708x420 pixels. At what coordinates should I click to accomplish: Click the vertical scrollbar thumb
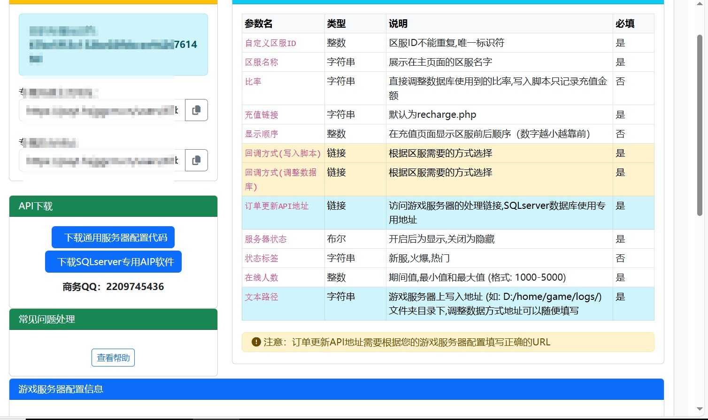point(700,124)
